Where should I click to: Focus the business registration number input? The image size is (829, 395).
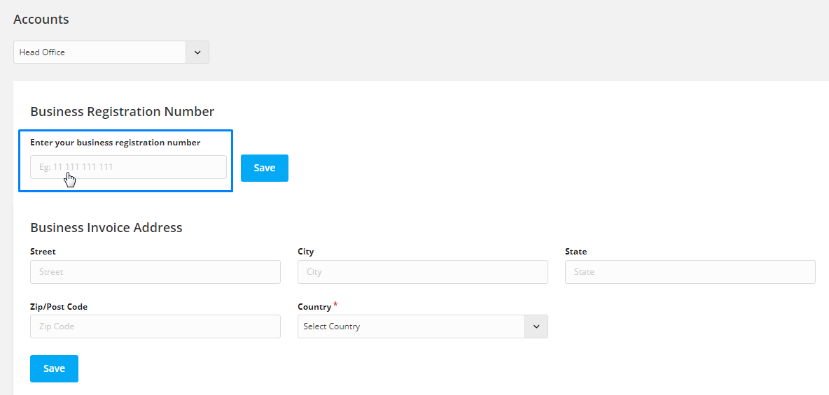(x=128, y=167)
